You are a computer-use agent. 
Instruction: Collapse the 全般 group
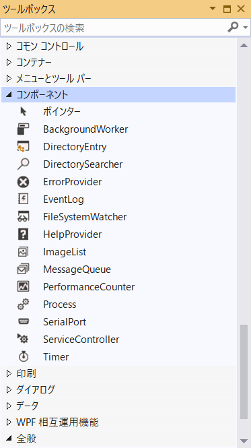[9, 439]
